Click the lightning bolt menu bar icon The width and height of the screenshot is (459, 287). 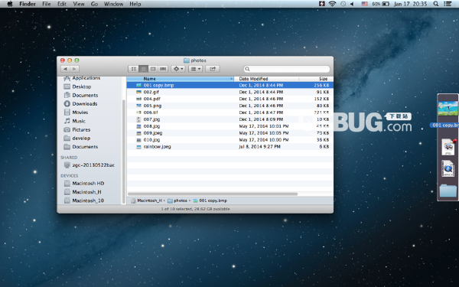coord(322,4)
